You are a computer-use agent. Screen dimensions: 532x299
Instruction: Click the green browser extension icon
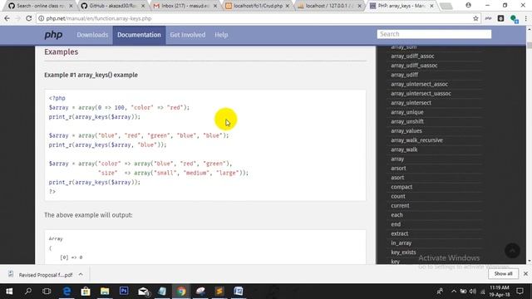[x=514, y=19]
